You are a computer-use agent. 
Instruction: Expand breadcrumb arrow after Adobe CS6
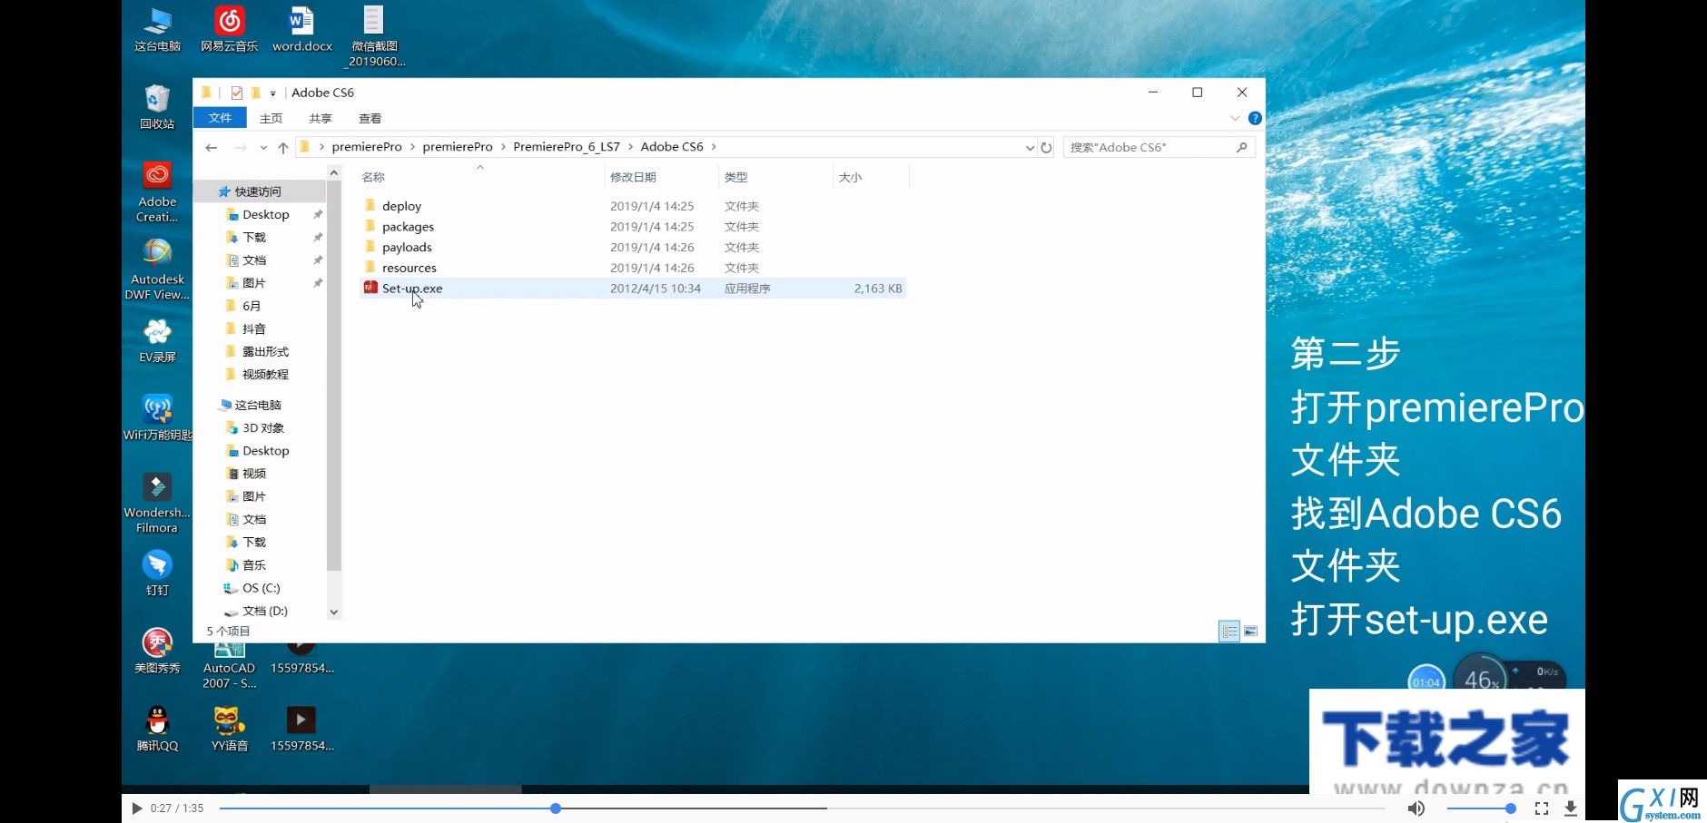pos(714,147)
